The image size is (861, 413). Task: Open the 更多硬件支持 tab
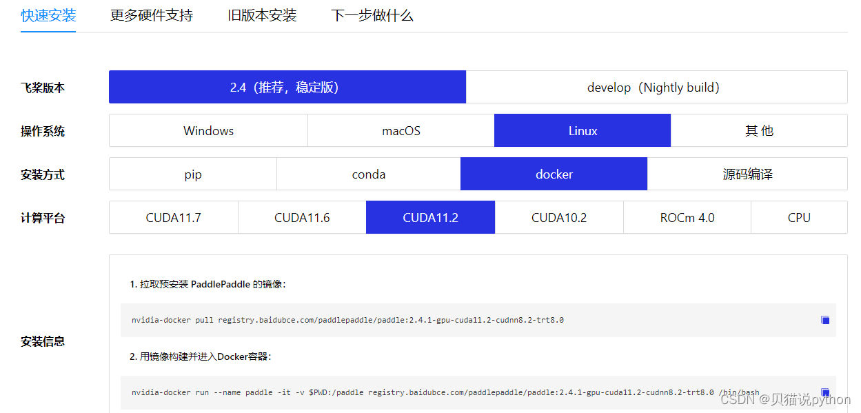coord(151,14)
